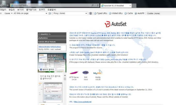Click the MySQL dolphin logo
The image size is (176, 105).
(98, 72)
